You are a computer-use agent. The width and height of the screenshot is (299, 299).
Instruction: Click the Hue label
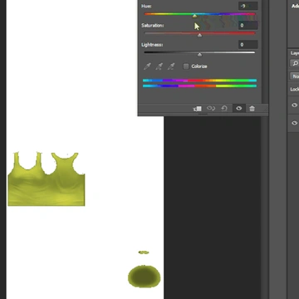146,6
